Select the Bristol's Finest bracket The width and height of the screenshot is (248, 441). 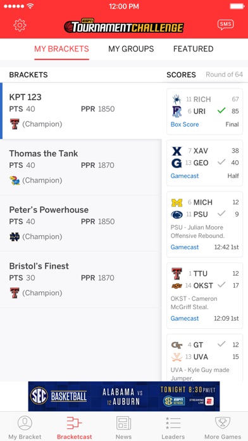[81, 279]
